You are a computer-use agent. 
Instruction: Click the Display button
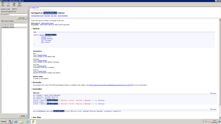pos(23,116)
